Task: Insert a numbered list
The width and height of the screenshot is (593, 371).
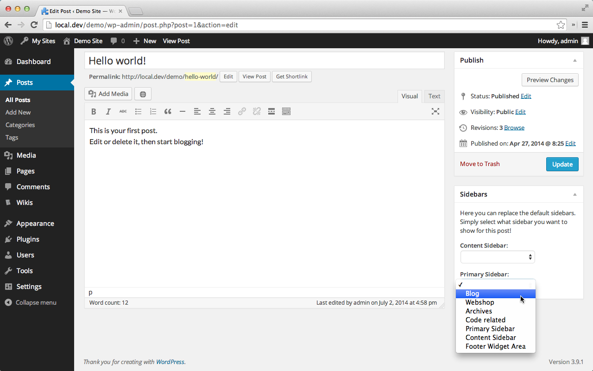Action: click(153, 111)
